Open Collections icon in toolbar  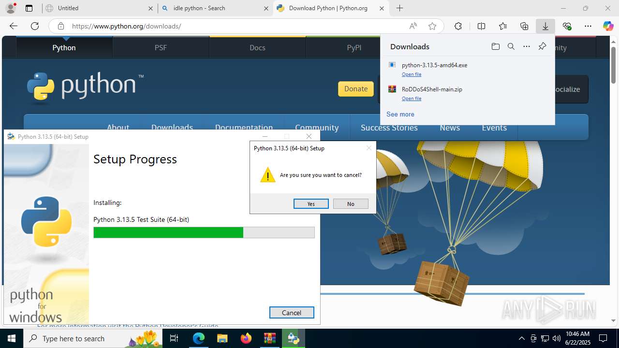[524, 26]
